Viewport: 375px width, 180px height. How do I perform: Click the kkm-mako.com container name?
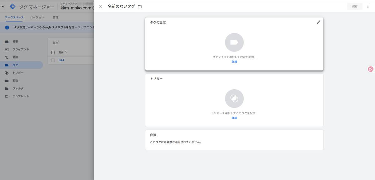click(77, 8)
